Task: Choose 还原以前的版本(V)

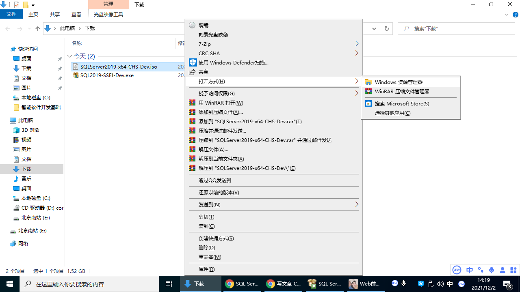Action: (274, 192)
